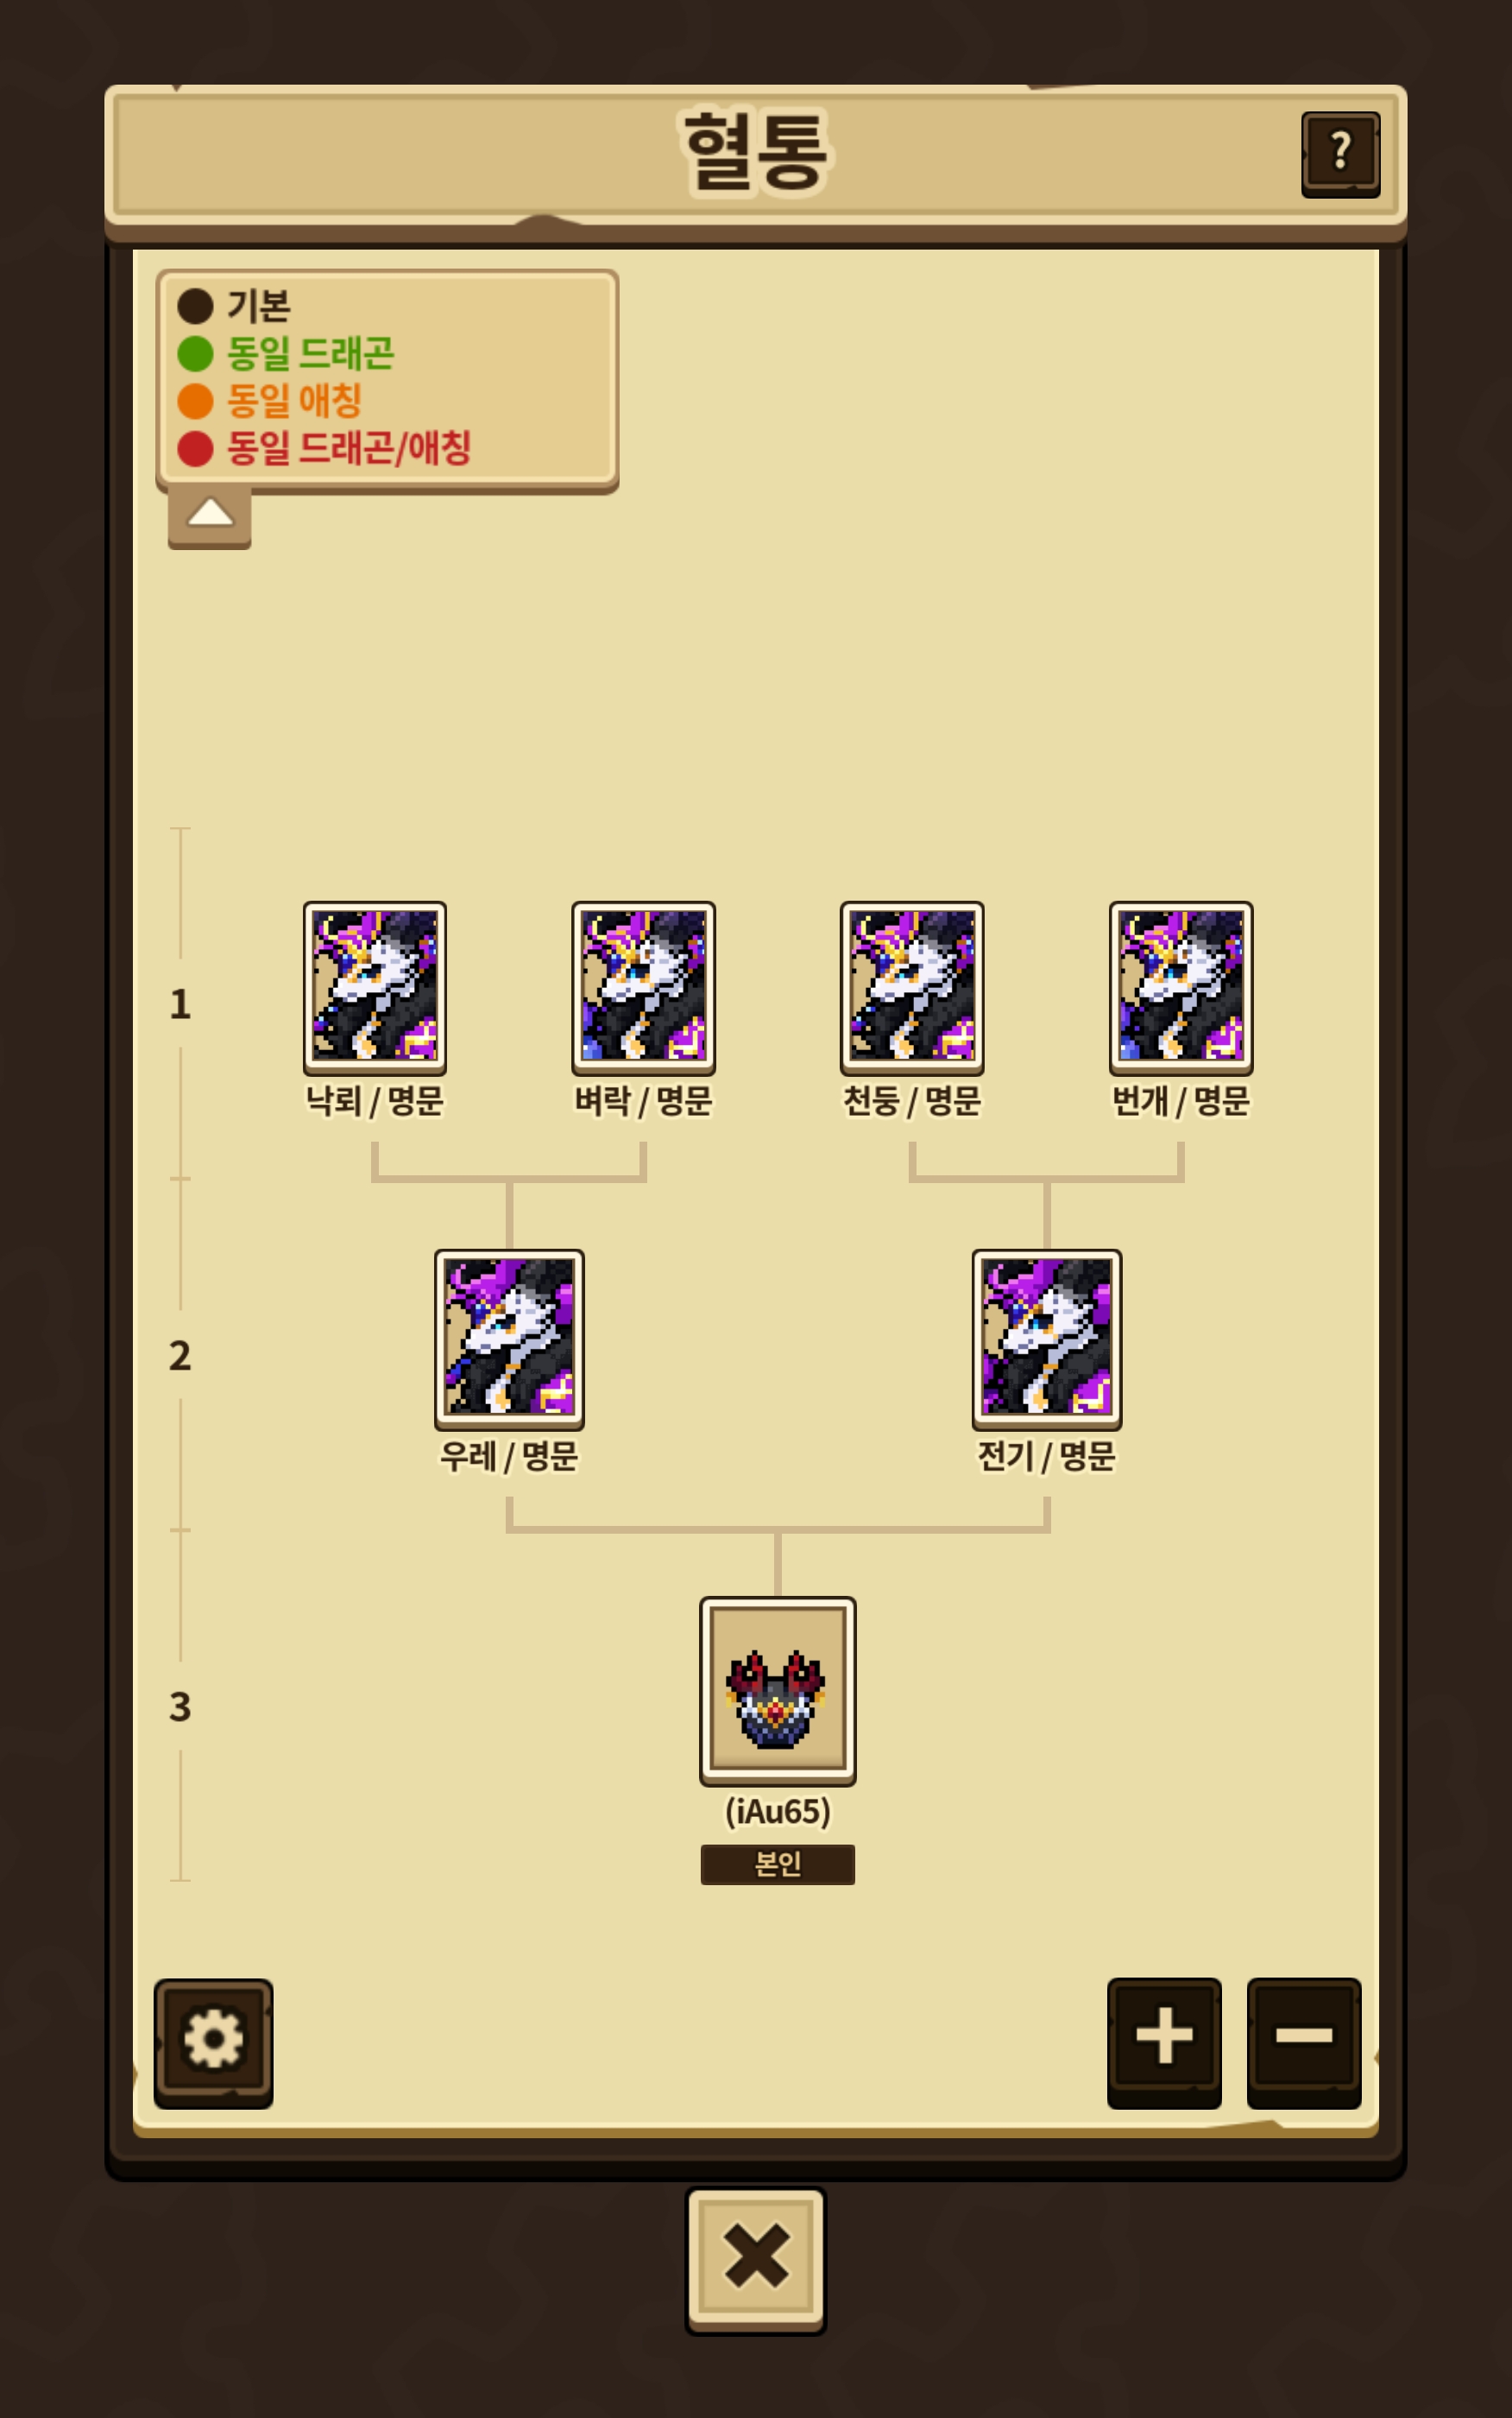Select the 전기 / 명문 dragon portrait
This screenshot has width=1512, height=2418.
1047,1339
